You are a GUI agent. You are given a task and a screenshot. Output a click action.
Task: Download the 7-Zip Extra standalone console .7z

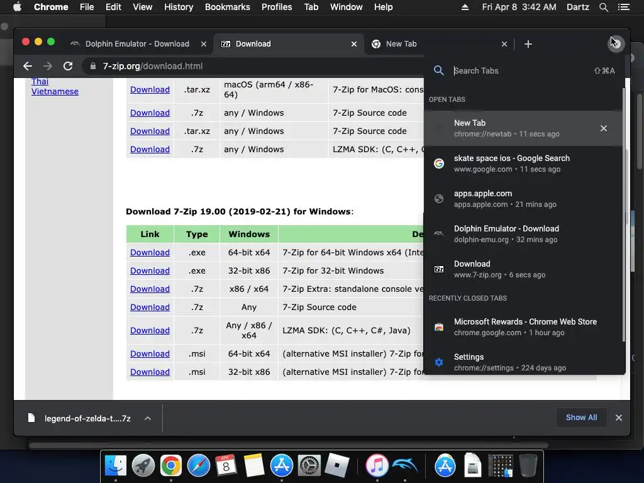pos(150,289)
